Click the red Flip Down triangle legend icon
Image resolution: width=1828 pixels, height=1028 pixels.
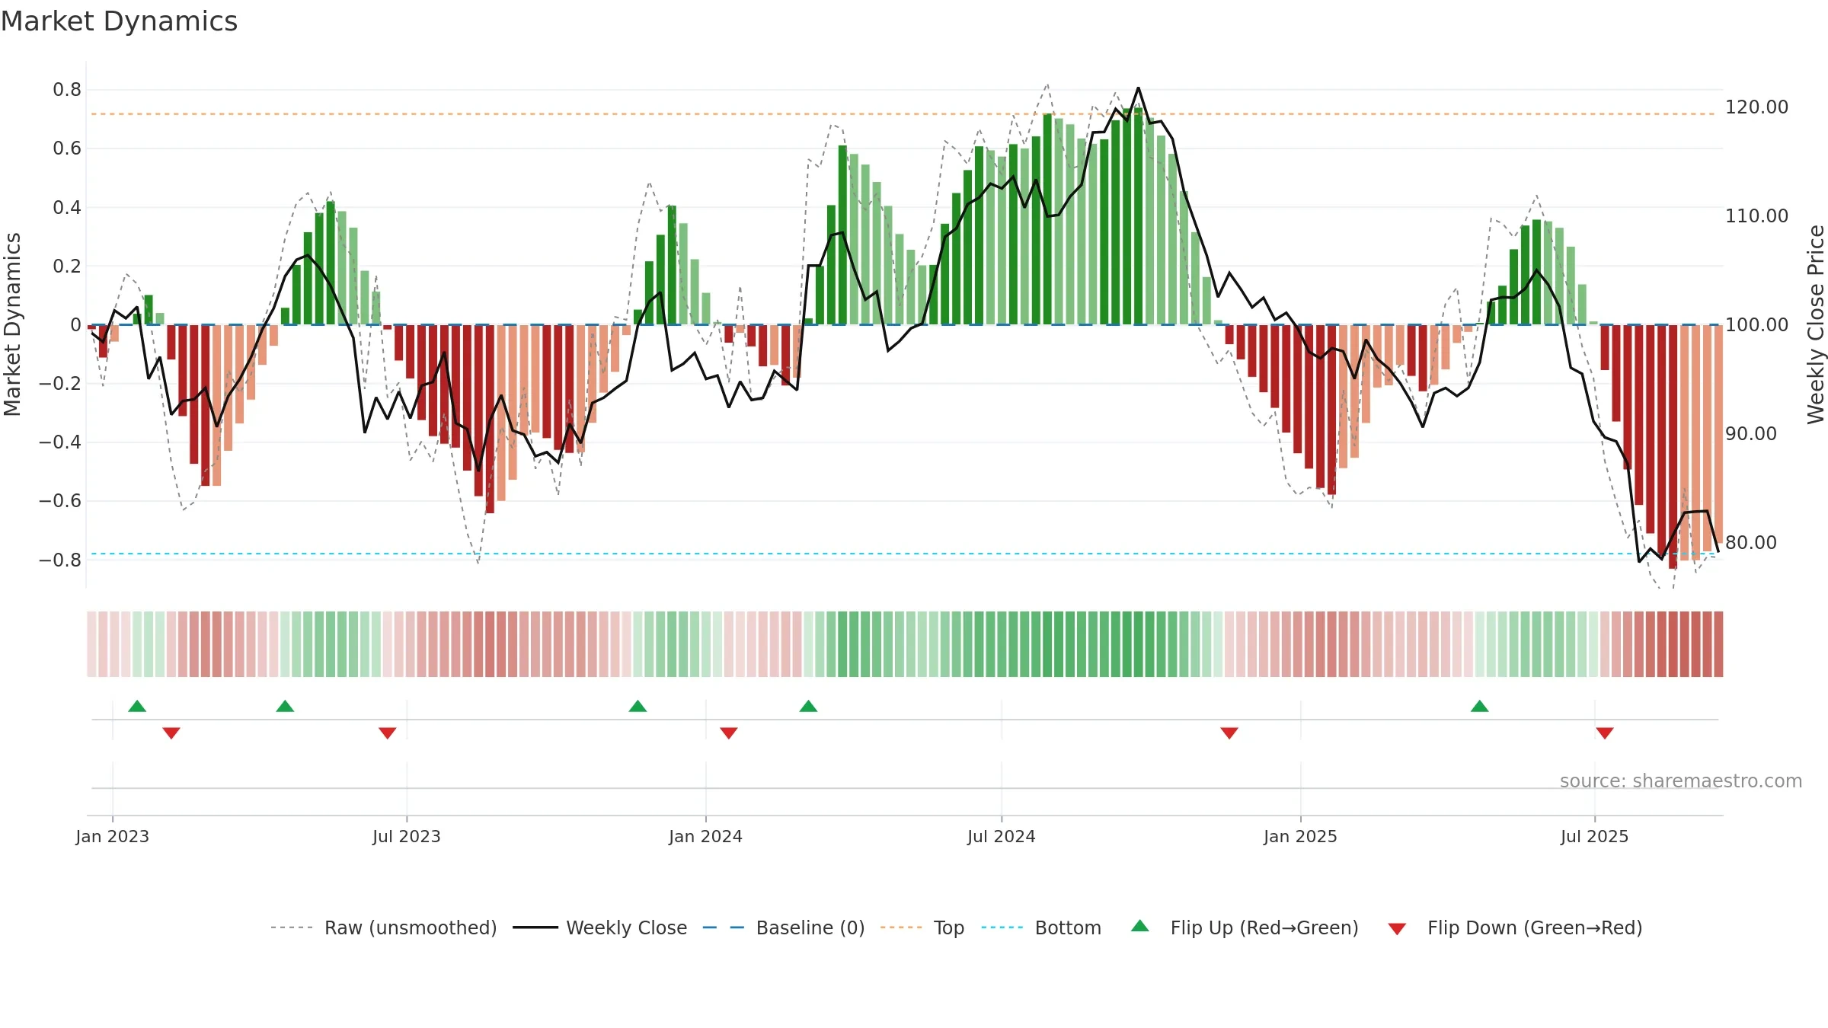point(1397,929)
